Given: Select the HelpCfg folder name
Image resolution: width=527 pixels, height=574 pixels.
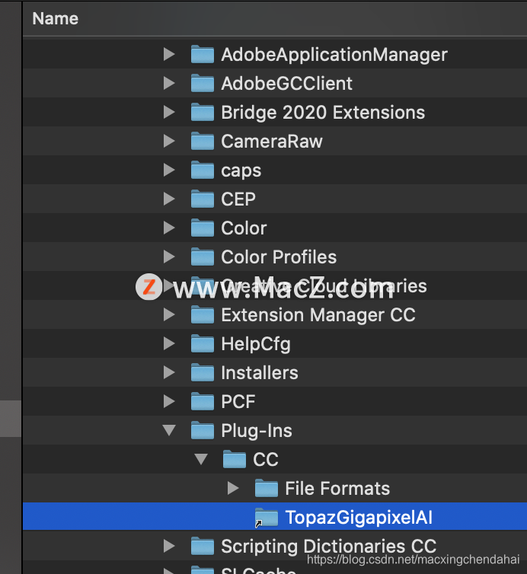Looking at the screenshot, I should pos(256,344).
